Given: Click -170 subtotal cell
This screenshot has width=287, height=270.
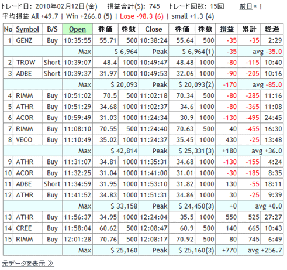Looking at the screenshot, I should pyautogui.click(x=230, y=84).
